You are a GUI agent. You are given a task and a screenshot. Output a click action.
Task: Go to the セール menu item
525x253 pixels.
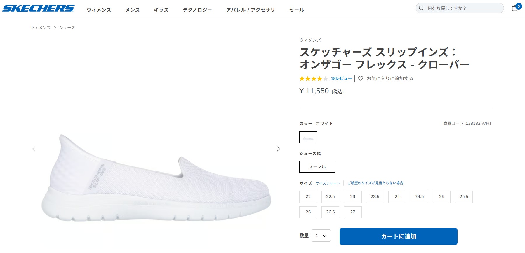296,10
